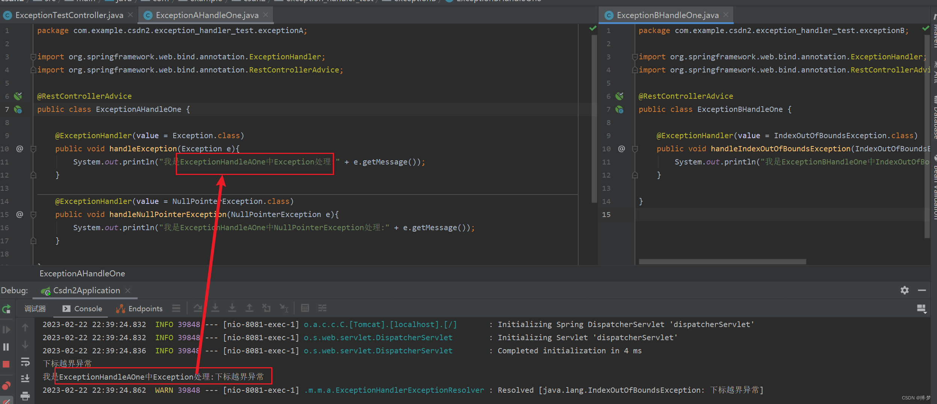Click Spring bean gutter icon on line 7 of ExceptionAHandleOne
The height and width of the screenshot is (404, 937).
(18, 110)
